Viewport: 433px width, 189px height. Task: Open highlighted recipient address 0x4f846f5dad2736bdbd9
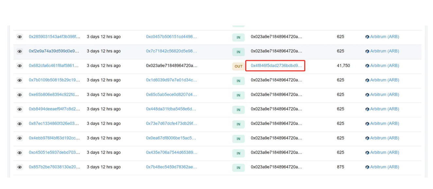[276, 65]
